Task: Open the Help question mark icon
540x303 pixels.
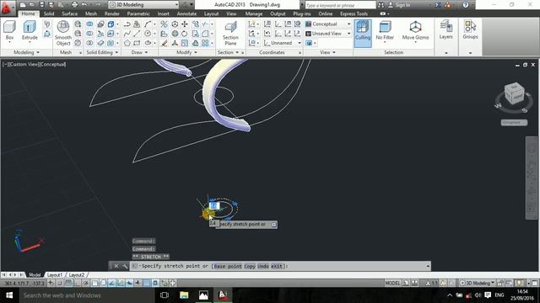Action: point(466,5)
